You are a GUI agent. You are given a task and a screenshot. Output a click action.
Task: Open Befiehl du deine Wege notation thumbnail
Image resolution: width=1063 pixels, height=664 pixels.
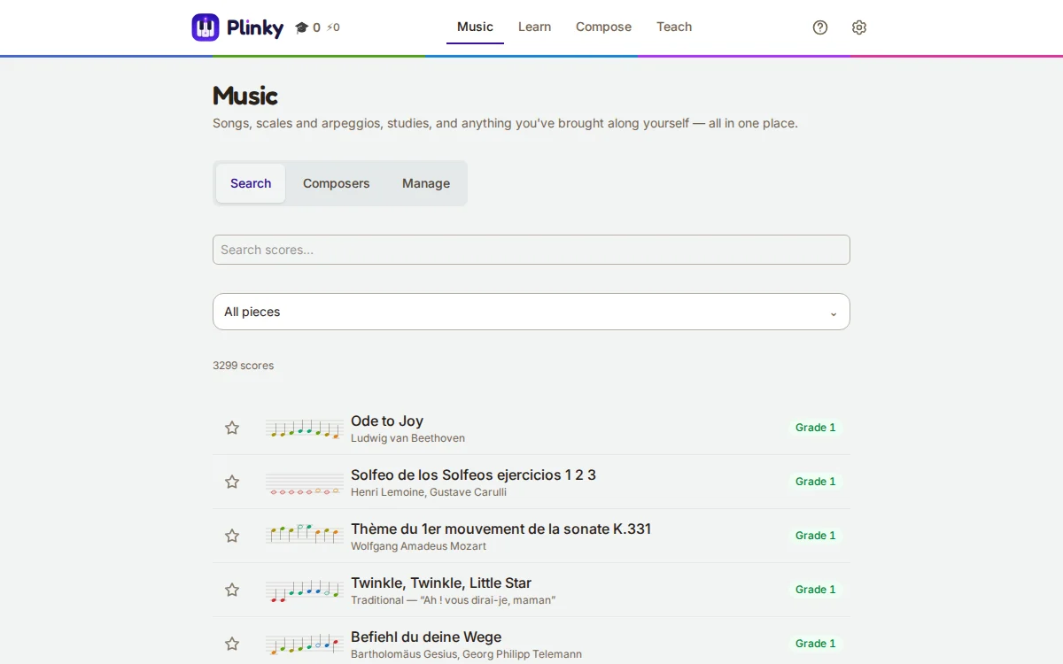[305, 645]
